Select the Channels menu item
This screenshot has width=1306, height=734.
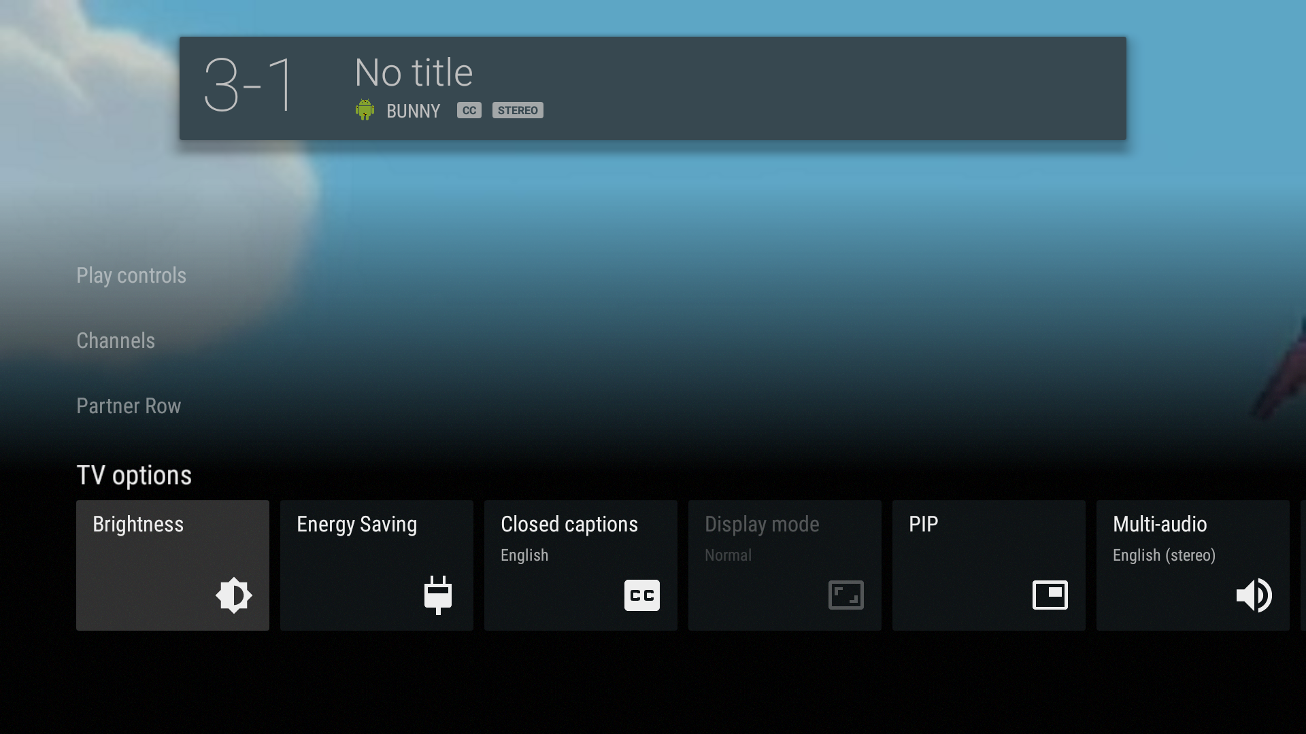click(115, 340)
